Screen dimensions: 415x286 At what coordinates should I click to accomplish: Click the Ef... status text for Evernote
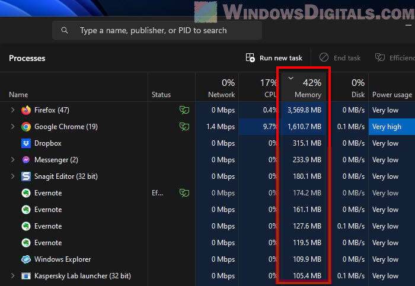point(157,193)
